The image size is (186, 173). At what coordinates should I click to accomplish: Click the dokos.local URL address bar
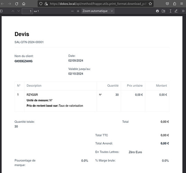(x=98, y=4)
